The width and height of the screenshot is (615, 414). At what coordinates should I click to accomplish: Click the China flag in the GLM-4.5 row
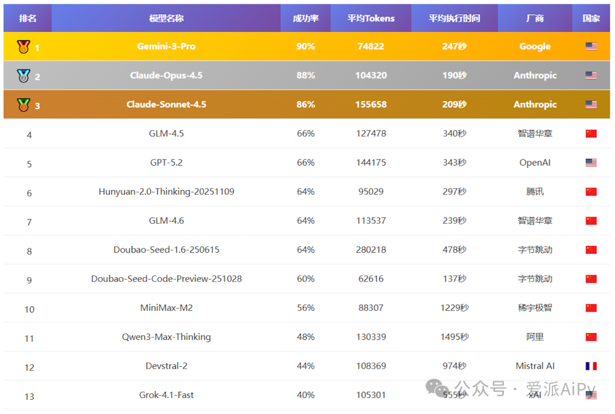(x=591, y=133)
